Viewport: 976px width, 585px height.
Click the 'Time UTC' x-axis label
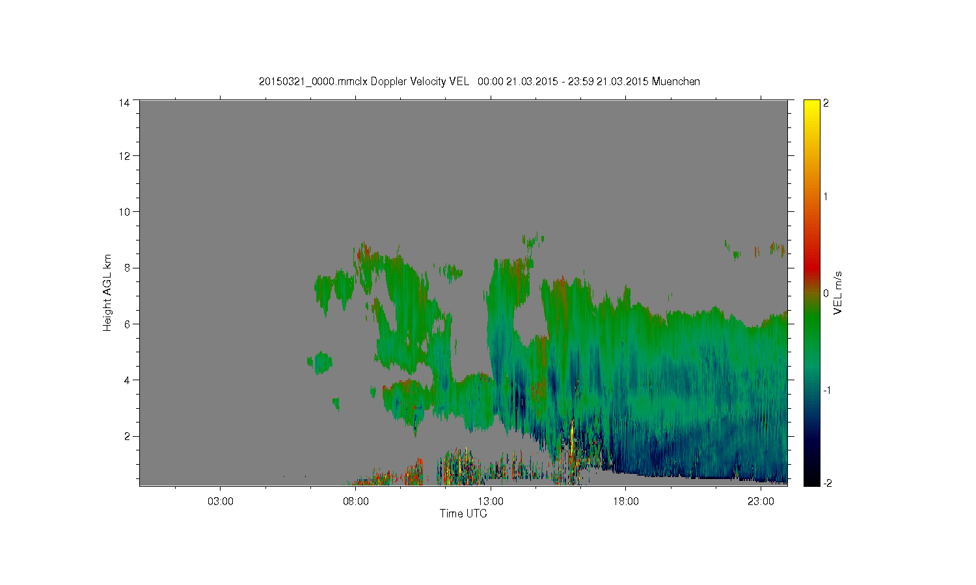(463, 513)
